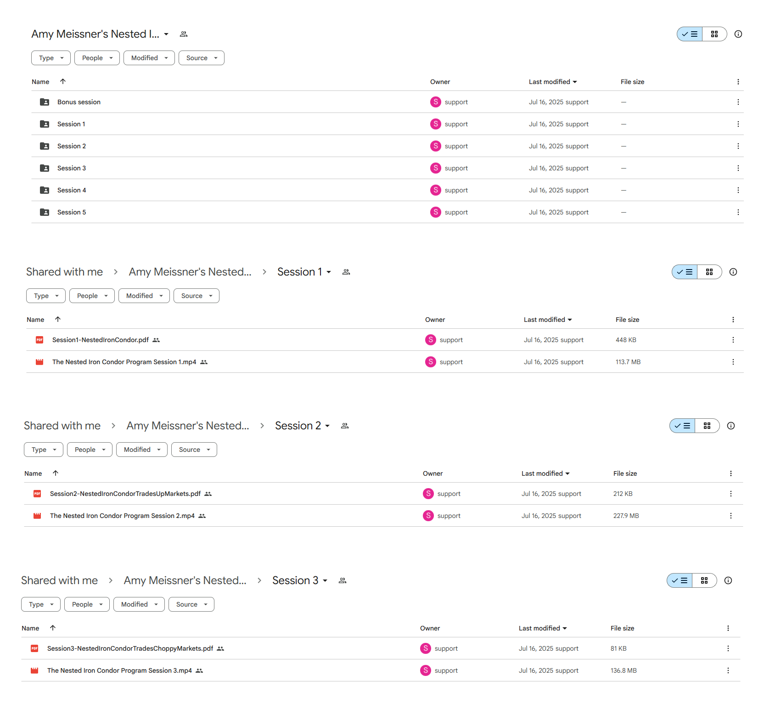This screenshot has width=764, height=709.
Task: Open Modified filter in Session 1 panel
Action: coord(144,296)
